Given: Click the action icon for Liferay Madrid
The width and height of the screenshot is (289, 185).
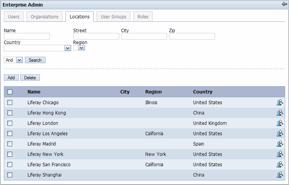Looking at the screenshot, I should coord(280,144).
